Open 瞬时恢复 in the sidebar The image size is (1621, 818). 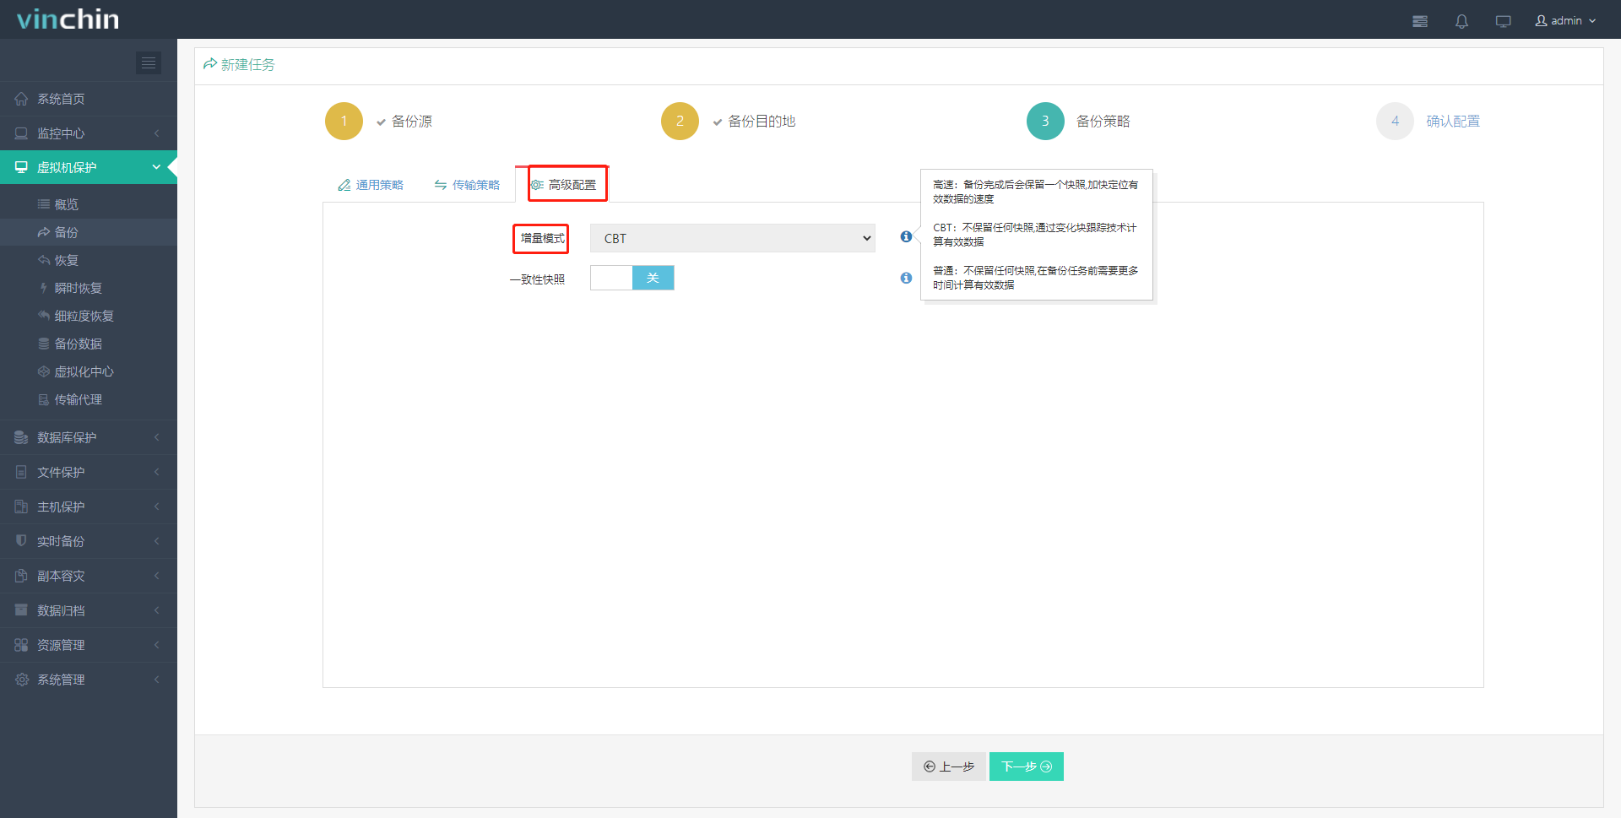(78, 288)
